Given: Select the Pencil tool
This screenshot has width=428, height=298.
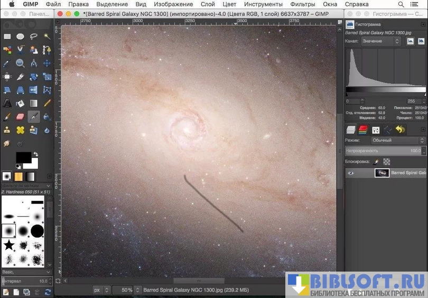Looking at the screenshot, I should pyautogui.click(x=47, y=104).
